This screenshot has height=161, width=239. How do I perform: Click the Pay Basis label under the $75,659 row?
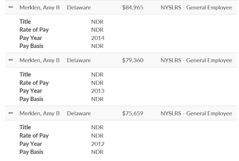31,152
